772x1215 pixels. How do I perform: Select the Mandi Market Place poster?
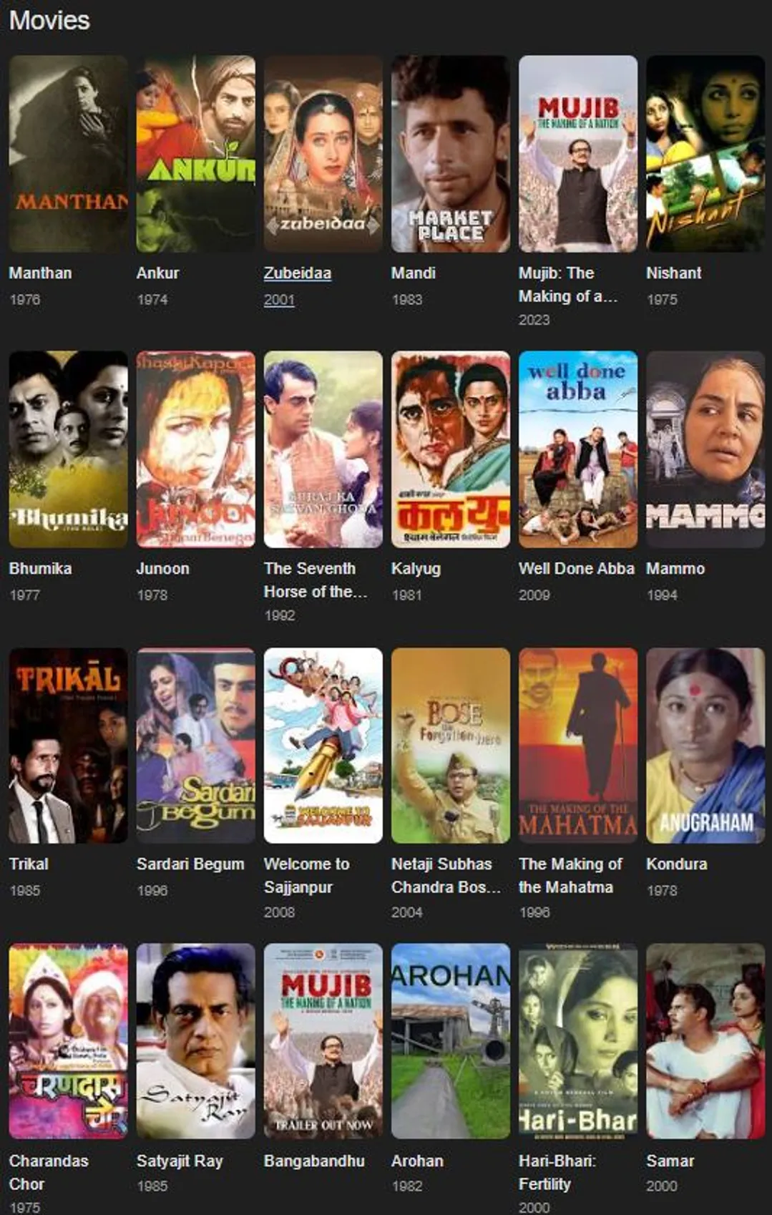click(450, 154)
